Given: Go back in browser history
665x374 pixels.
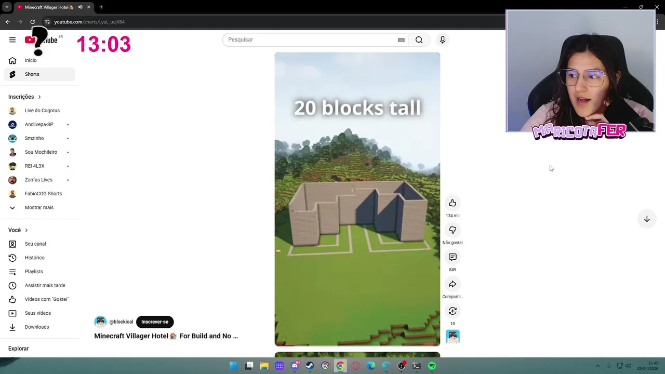Looking at the screenshot, I should click(x=7, y=22).
